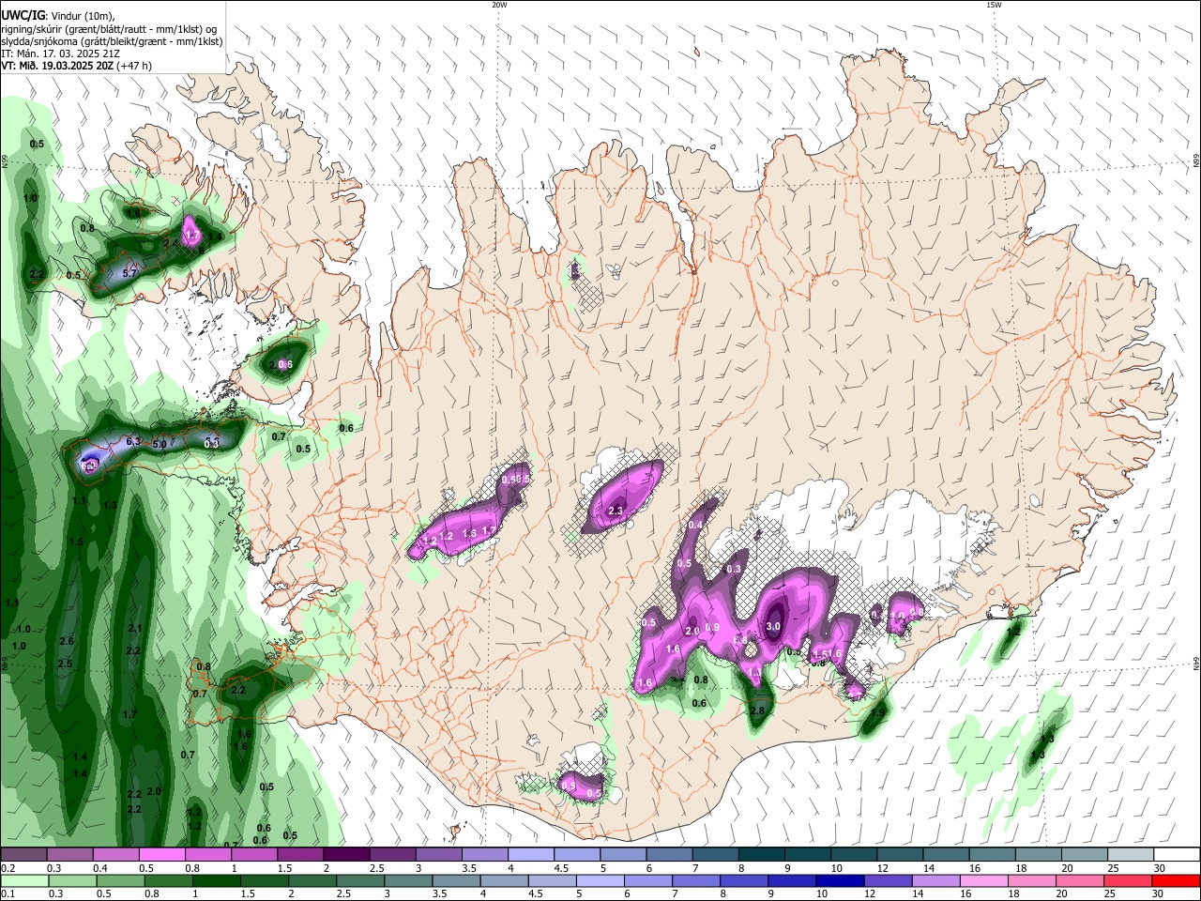Click the 0.2 label on the snow color scale

(x=8, y=868)
